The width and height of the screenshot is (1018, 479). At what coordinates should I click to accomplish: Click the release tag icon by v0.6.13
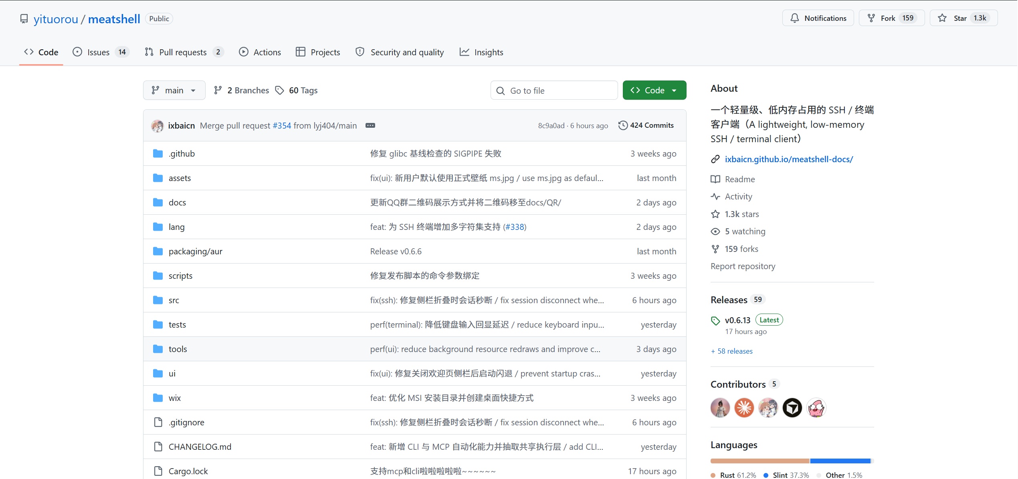point(715,321)
